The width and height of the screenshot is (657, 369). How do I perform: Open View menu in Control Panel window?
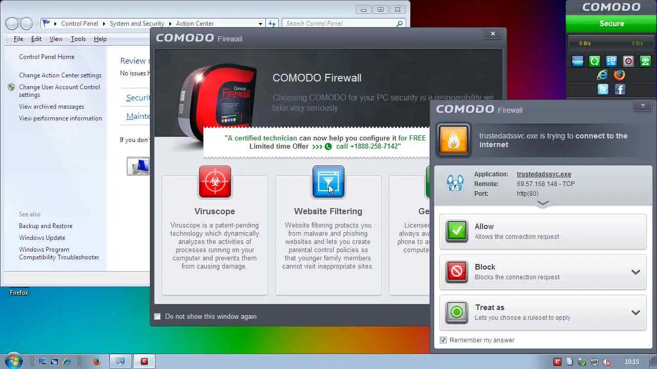[x=56, y=39]
